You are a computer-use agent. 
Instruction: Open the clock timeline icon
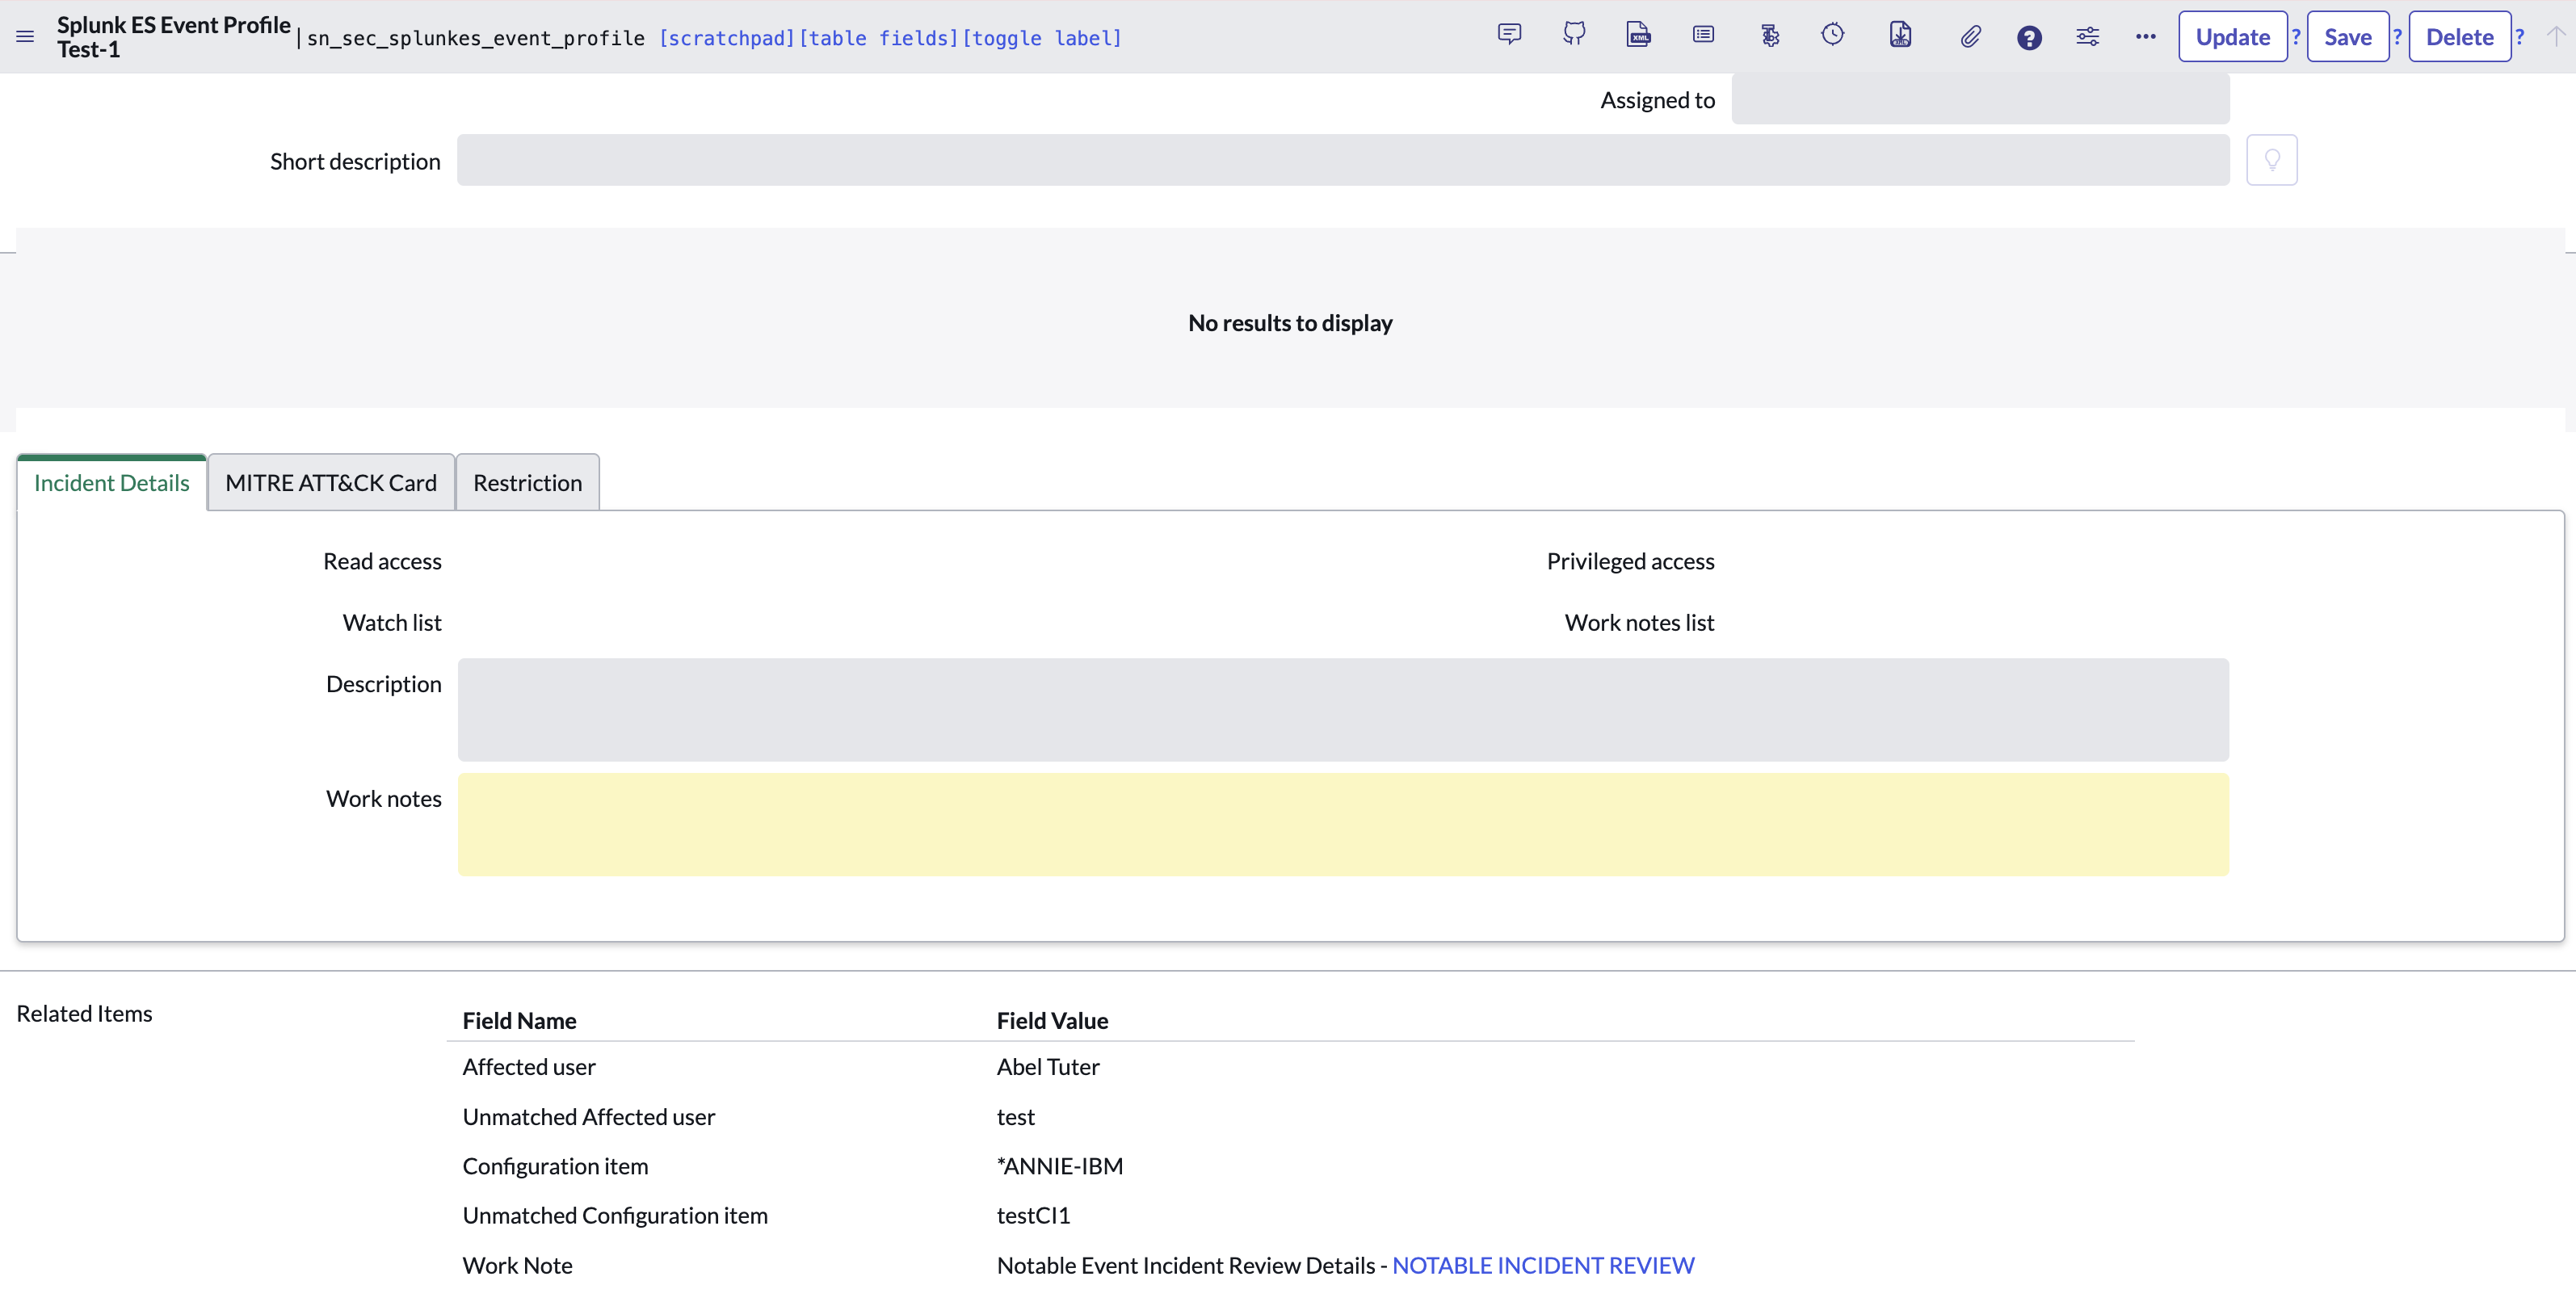pyautogui.click(x=1832, y=35)
